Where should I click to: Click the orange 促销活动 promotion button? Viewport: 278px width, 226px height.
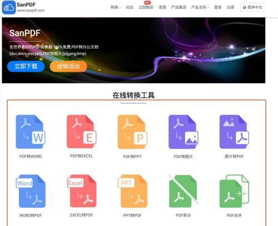click(x=68, y=66)
